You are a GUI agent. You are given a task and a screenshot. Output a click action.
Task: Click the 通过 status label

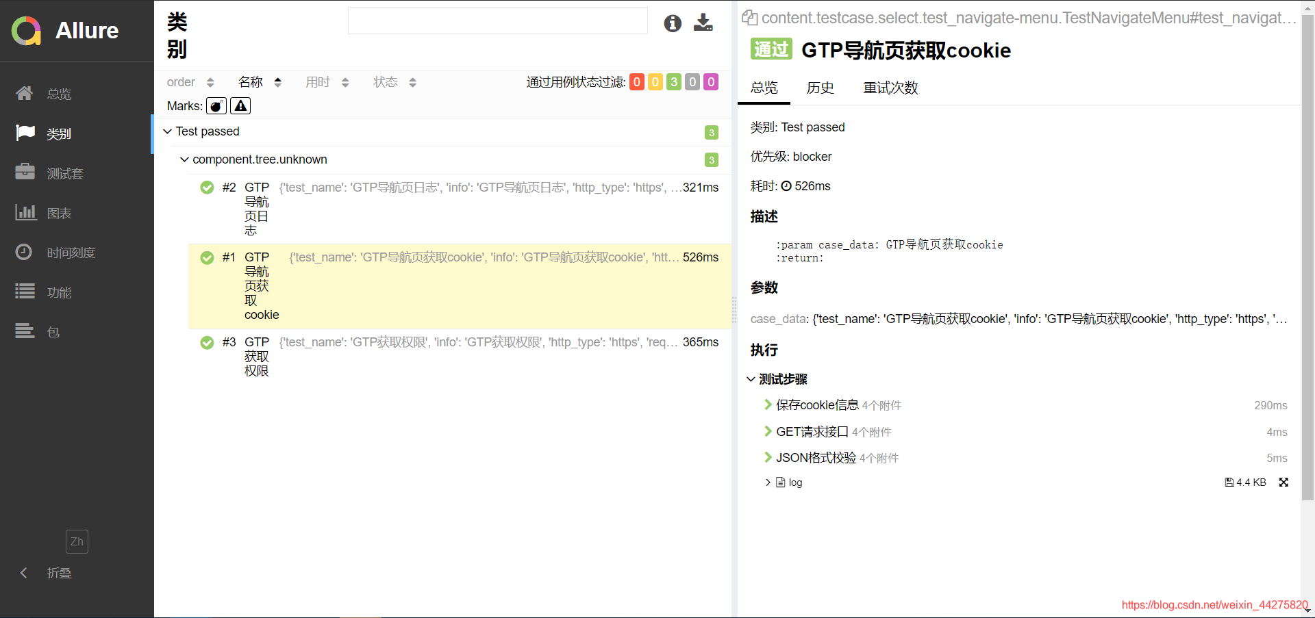pyautogui.click(x=771, y=49)
